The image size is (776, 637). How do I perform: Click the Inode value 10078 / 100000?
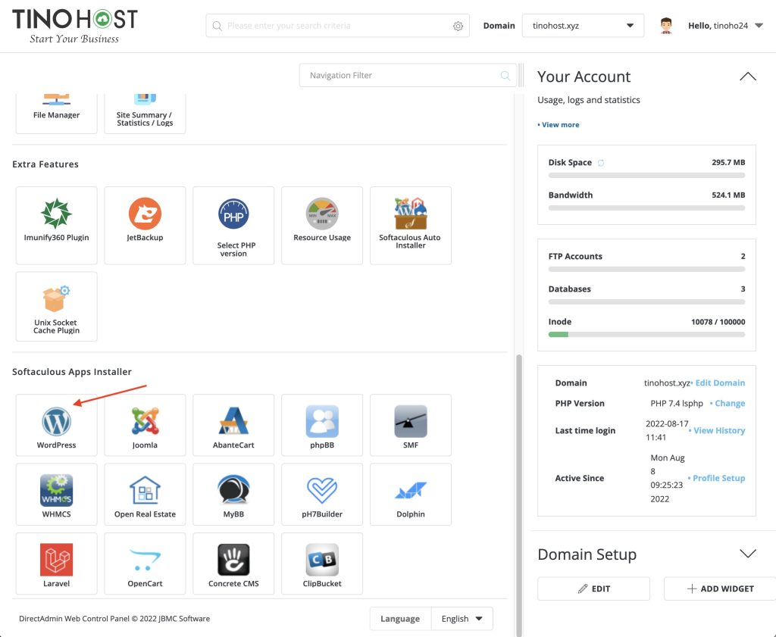click(x=718, y=321)
